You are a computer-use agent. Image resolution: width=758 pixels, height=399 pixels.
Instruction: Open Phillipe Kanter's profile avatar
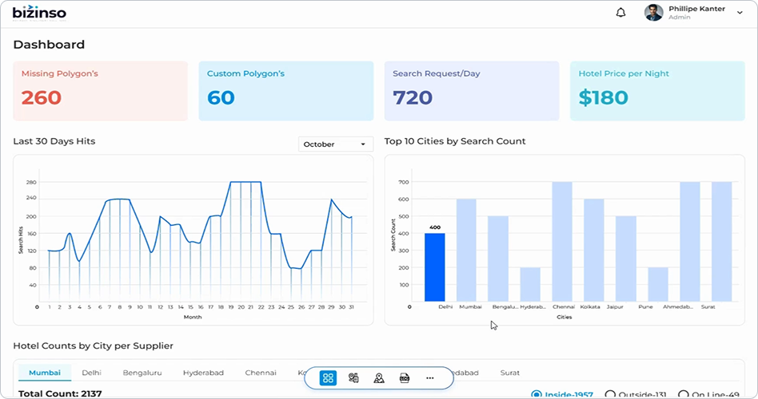[x=653, y=13]
